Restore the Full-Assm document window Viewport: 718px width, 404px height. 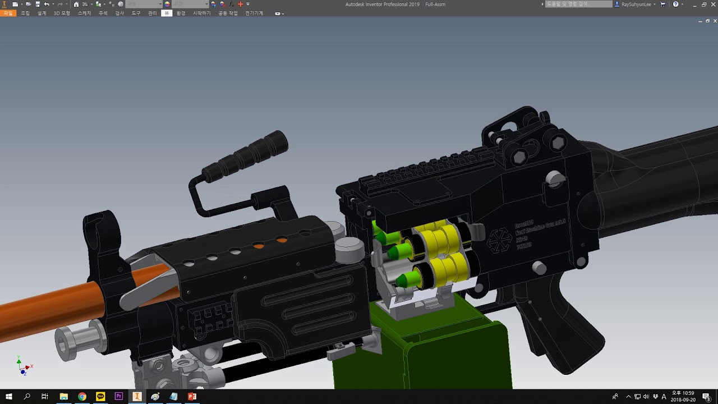coord(708,21)
